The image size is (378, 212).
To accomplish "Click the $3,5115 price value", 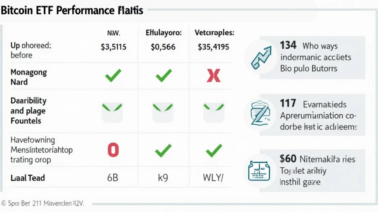I will pyautogui.click(x=113, y=47).
